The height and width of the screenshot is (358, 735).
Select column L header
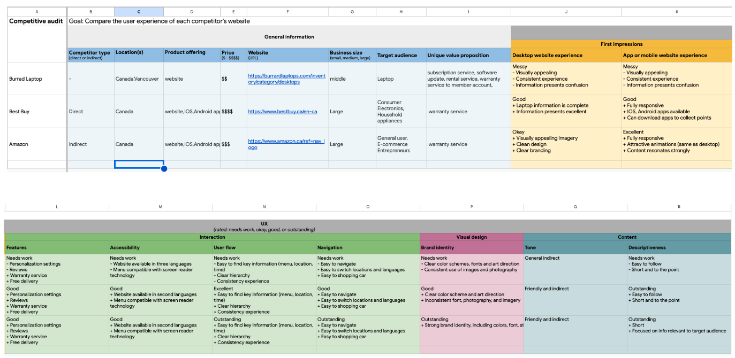tap(57, 207)
